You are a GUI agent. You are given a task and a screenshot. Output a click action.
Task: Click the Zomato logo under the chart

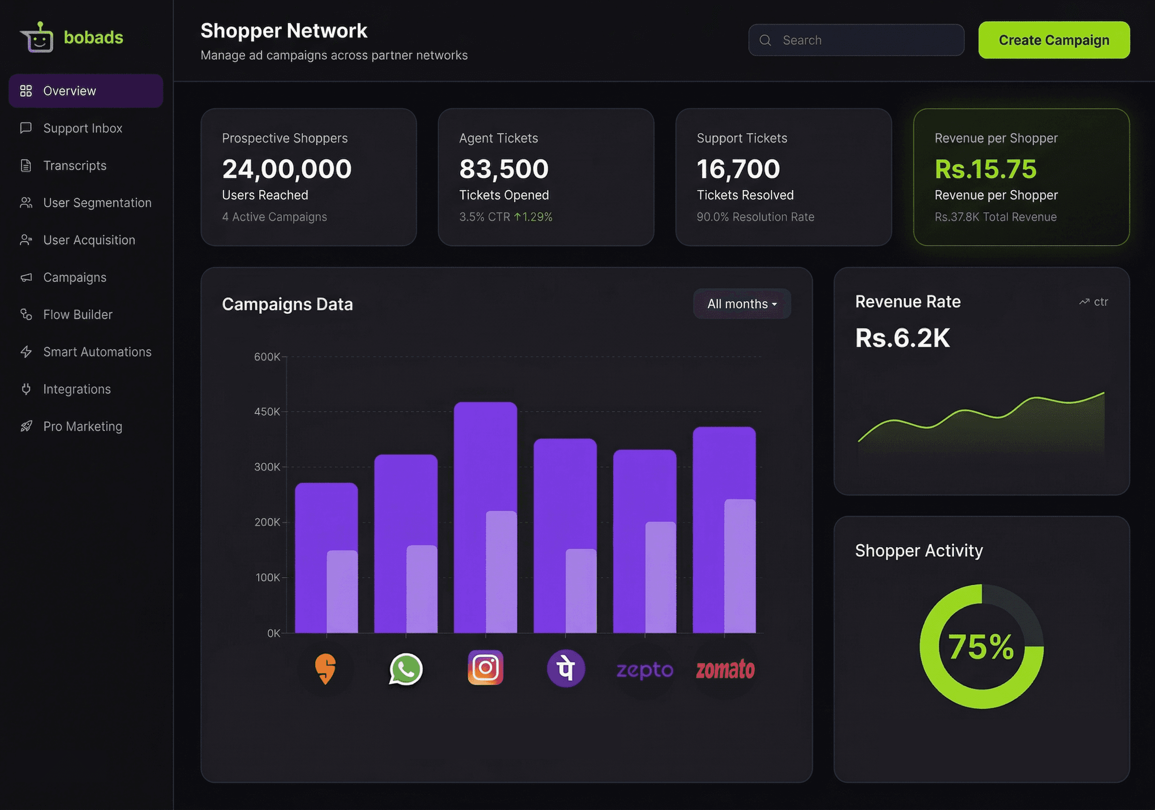click(725, 670)
